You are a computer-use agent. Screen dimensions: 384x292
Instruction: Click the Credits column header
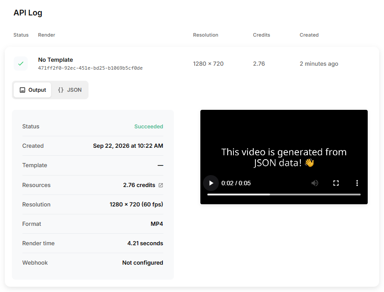coord(261,35)
